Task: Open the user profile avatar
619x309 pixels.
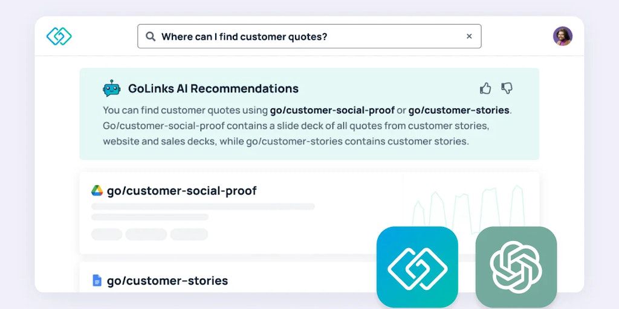Action: (562, 36)
